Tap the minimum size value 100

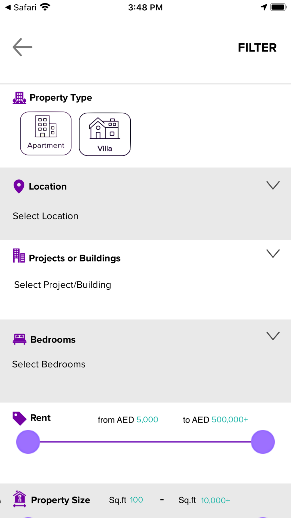[136, 500]
